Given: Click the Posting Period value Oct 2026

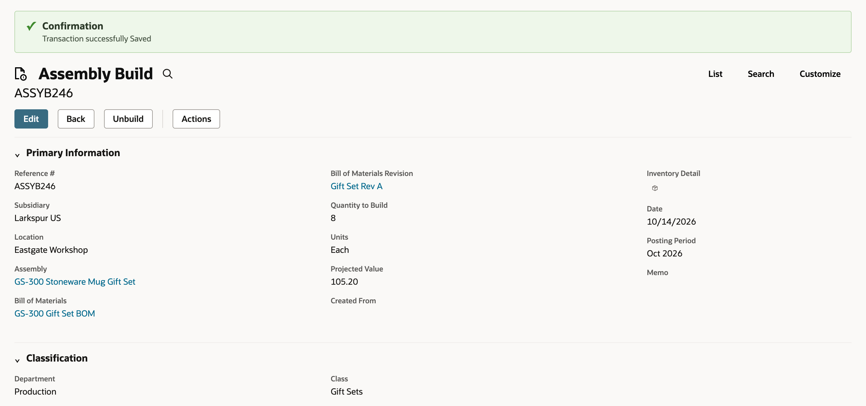Looking at the screenshot, I should click(664, 253).
